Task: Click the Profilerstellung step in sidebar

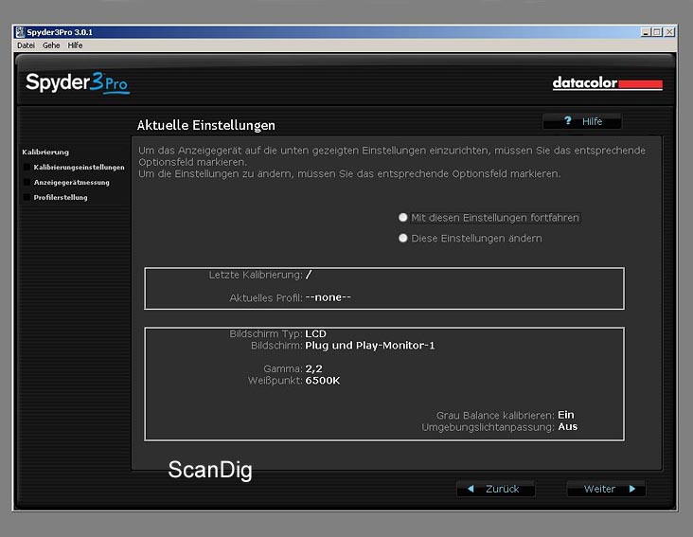Action: point(61,197)
